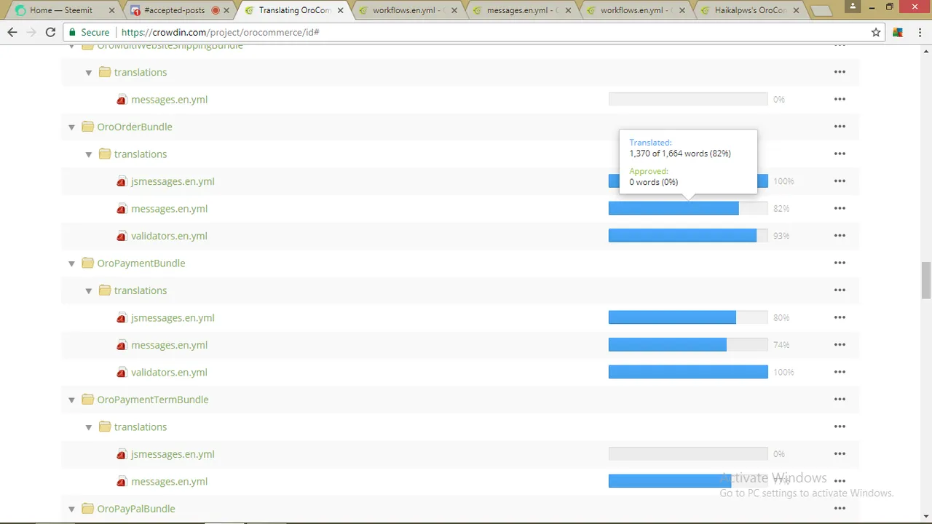Viewport: 932px width, 524px height.
Task: Open more options for OroPaymentTermBundle folder
Action: pos(840,400)
